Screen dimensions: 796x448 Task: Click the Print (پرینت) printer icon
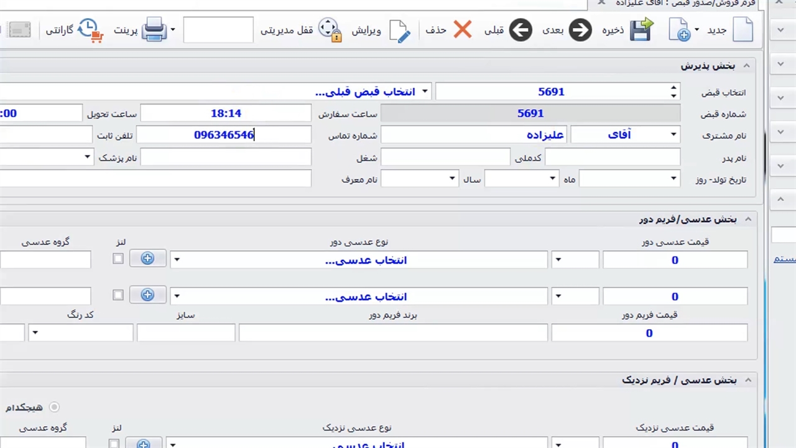tap(154, 29)
